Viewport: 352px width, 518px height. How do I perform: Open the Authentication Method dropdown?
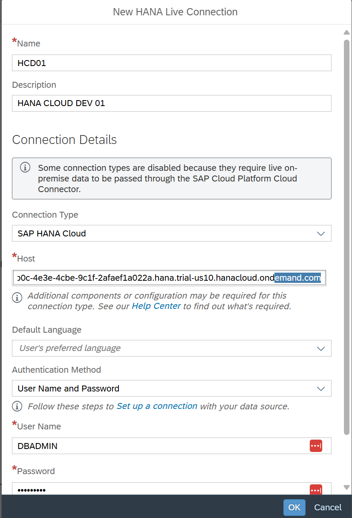171,388
